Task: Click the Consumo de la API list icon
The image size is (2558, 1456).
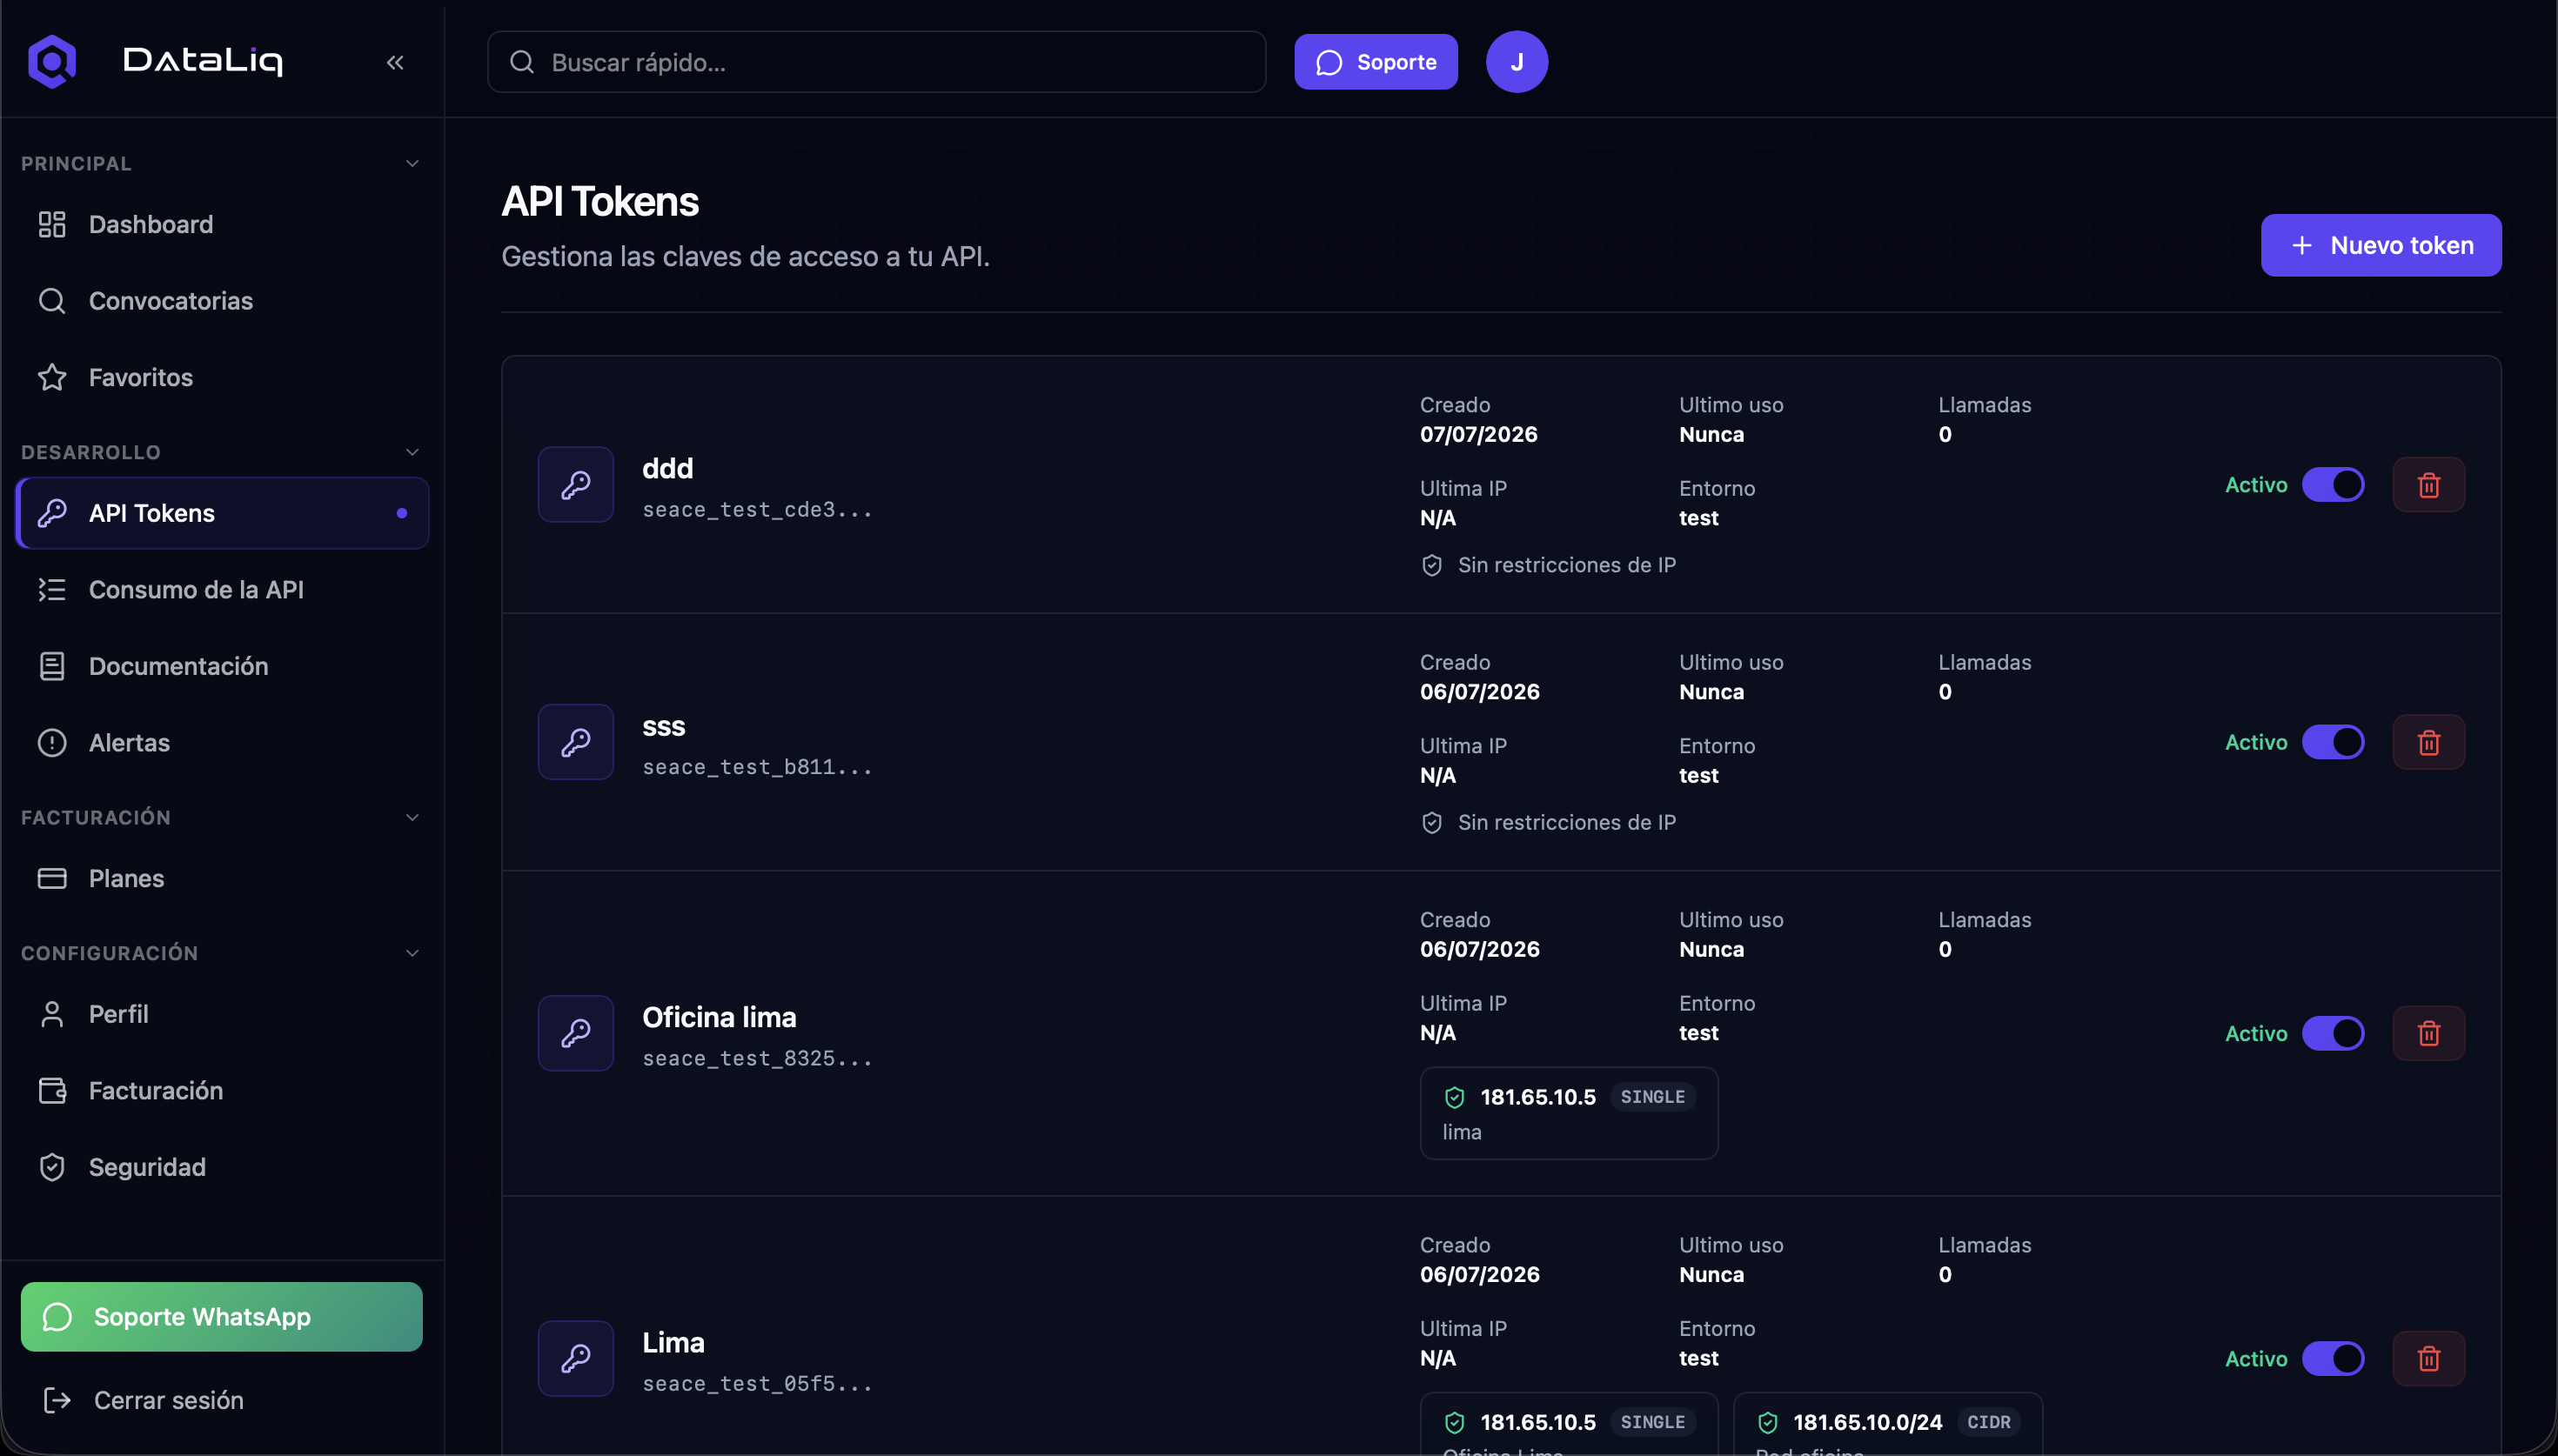Action: [x=52, y=589]
